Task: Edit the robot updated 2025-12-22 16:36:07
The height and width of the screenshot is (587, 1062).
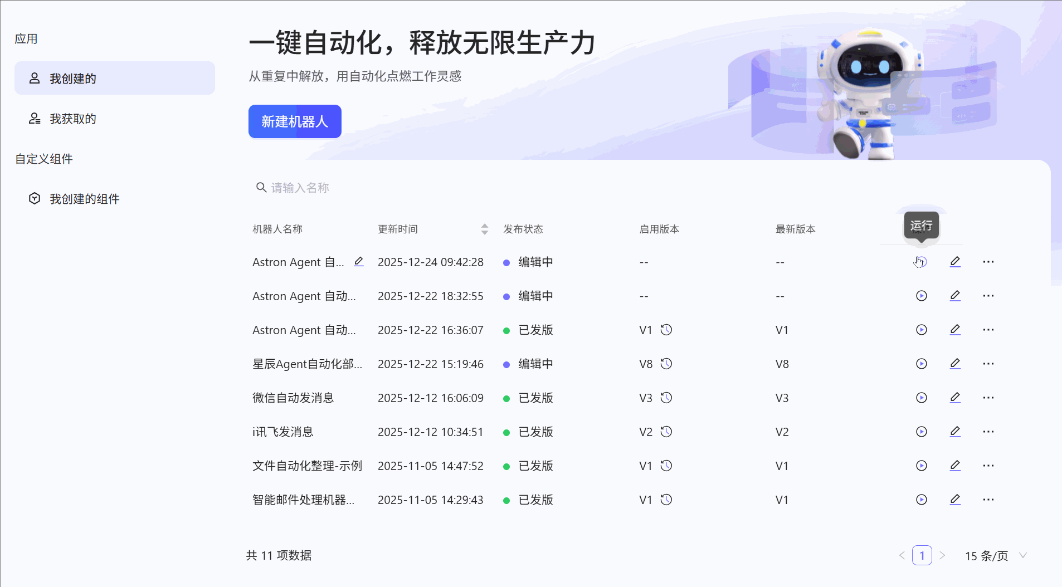Action: tap(955, 330)
